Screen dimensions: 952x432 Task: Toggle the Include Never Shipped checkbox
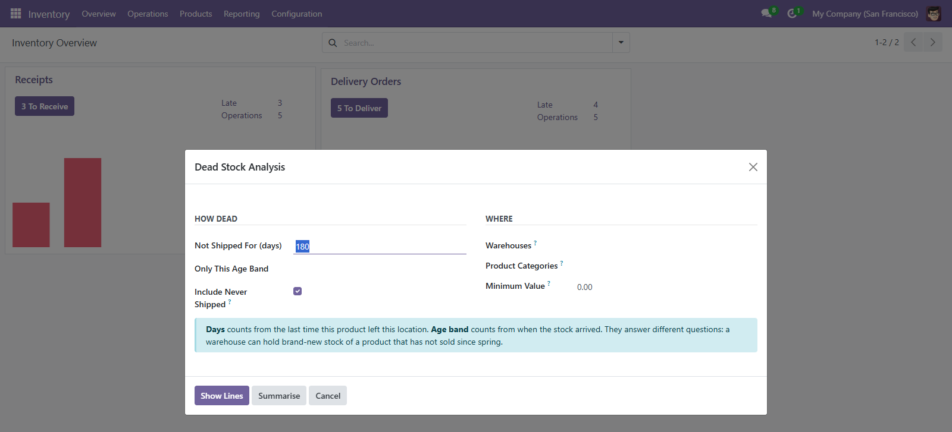[297, 291]
